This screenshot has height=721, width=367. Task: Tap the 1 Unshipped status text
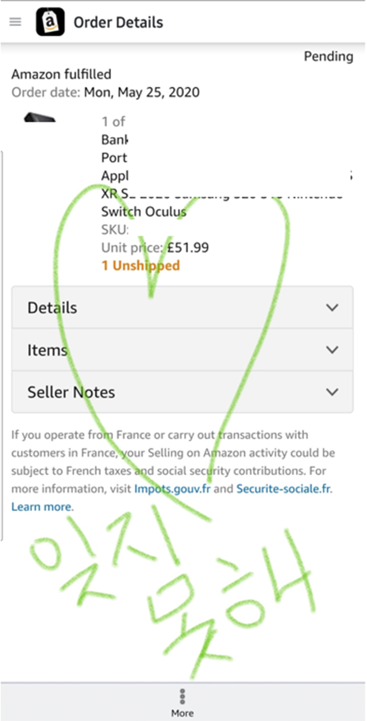pyautogui.click(x=141, y=266)
